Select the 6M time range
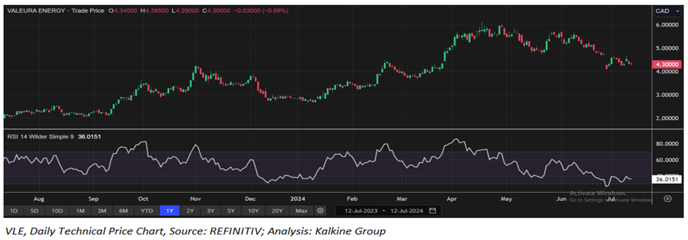 coord(123,211)
